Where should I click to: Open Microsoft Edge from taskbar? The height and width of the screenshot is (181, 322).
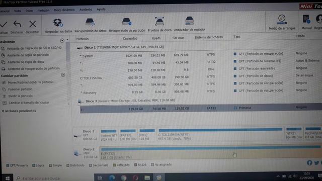(112, 178)
